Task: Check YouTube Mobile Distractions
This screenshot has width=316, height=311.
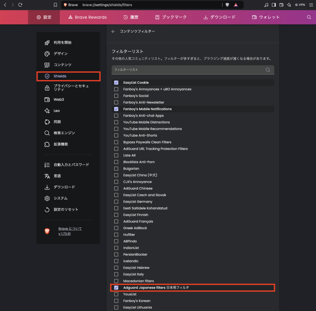Action: coord(116,122)
